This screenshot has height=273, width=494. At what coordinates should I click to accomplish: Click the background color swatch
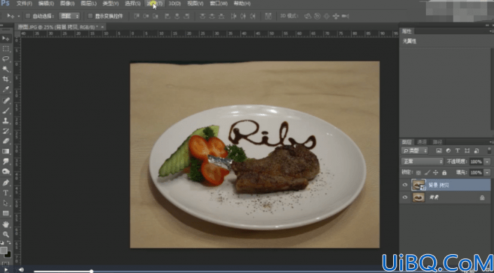[x=8, y=254]
